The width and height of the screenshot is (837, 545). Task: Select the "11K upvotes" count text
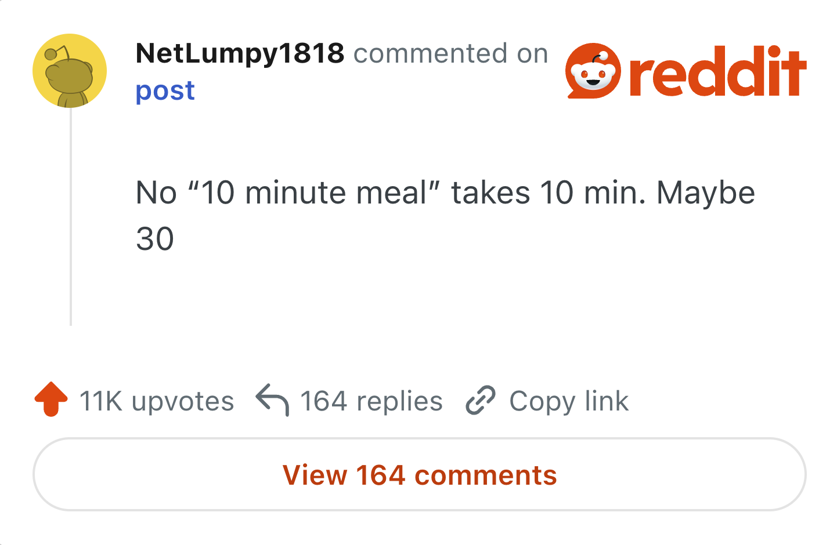(157, 401)
